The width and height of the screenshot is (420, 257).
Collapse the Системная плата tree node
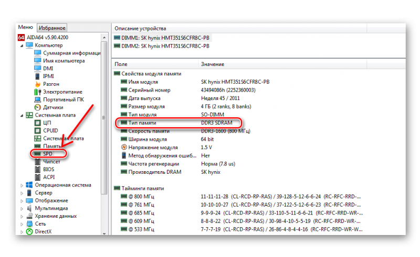coord(22,115)
